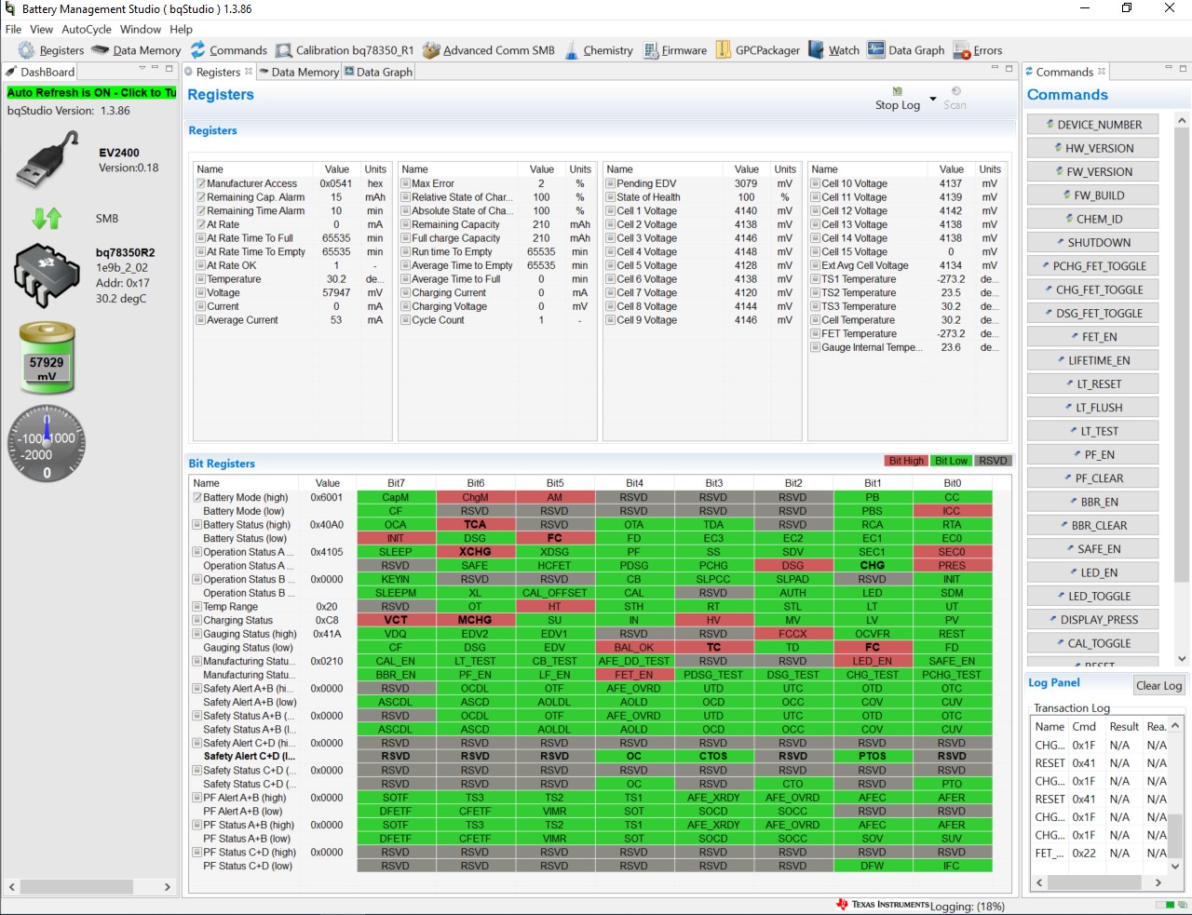Toggle the Charging Status bit register checkbox
The width and height of the screenshot is (1192, 915).
[196, 620]
